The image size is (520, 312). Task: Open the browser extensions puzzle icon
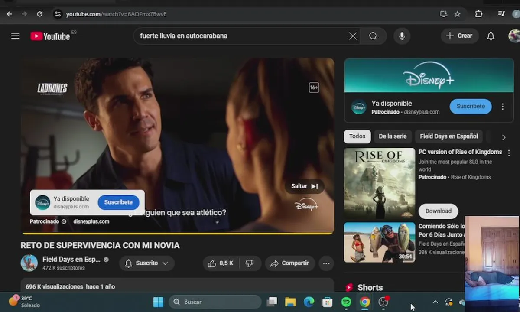point(478,14)
